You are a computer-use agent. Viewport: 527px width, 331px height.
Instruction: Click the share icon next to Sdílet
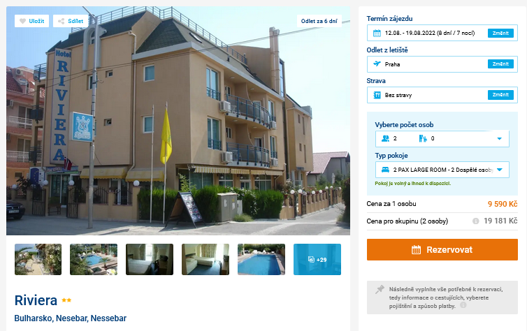click(62, 21)
